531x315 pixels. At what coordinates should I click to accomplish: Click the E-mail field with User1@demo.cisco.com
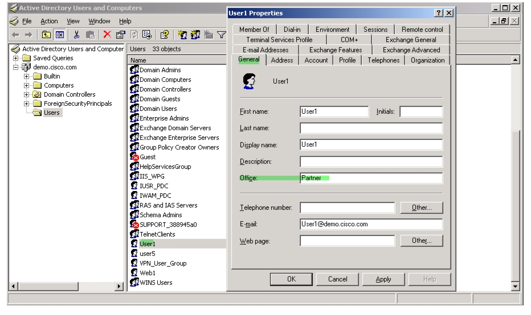pos(371,224)
